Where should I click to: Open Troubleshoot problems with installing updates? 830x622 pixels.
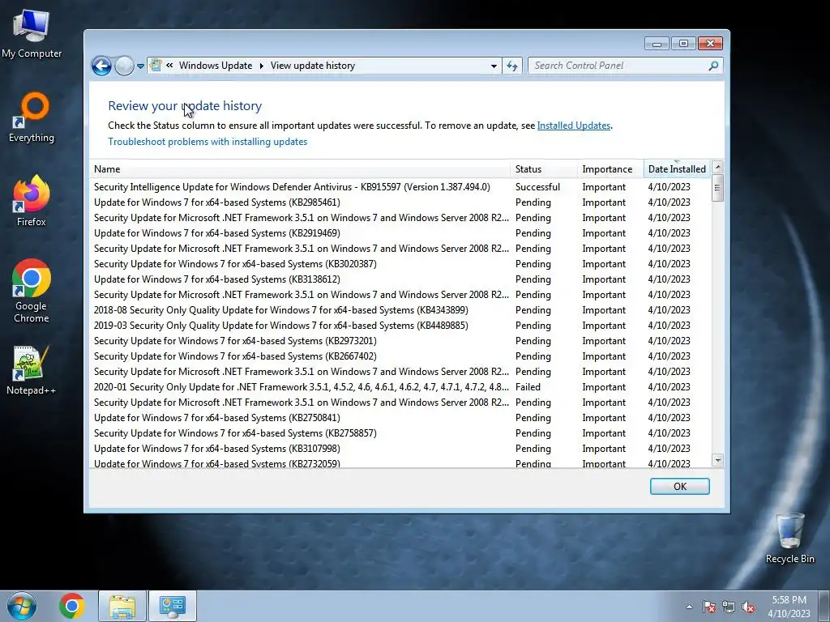pyautogui.click(x=207, y=142)
